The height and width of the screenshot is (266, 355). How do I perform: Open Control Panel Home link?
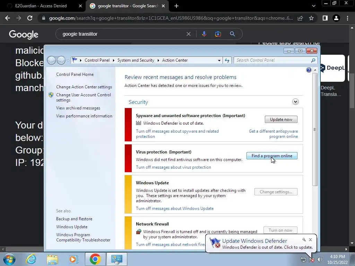75,74
